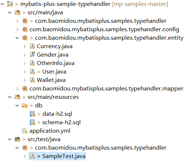Select the typehandler.mapper package label

click(106, 89)
